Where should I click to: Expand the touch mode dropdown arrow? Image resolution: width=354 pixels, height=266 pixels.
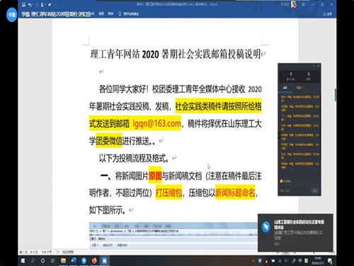(45, 4)
